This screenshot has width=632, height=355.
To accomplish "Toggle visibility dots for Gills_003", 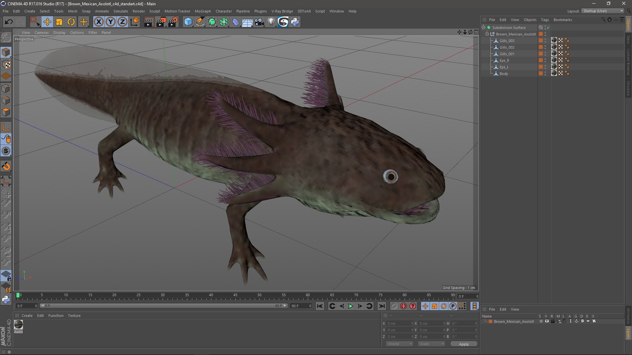I will [545, 41].
